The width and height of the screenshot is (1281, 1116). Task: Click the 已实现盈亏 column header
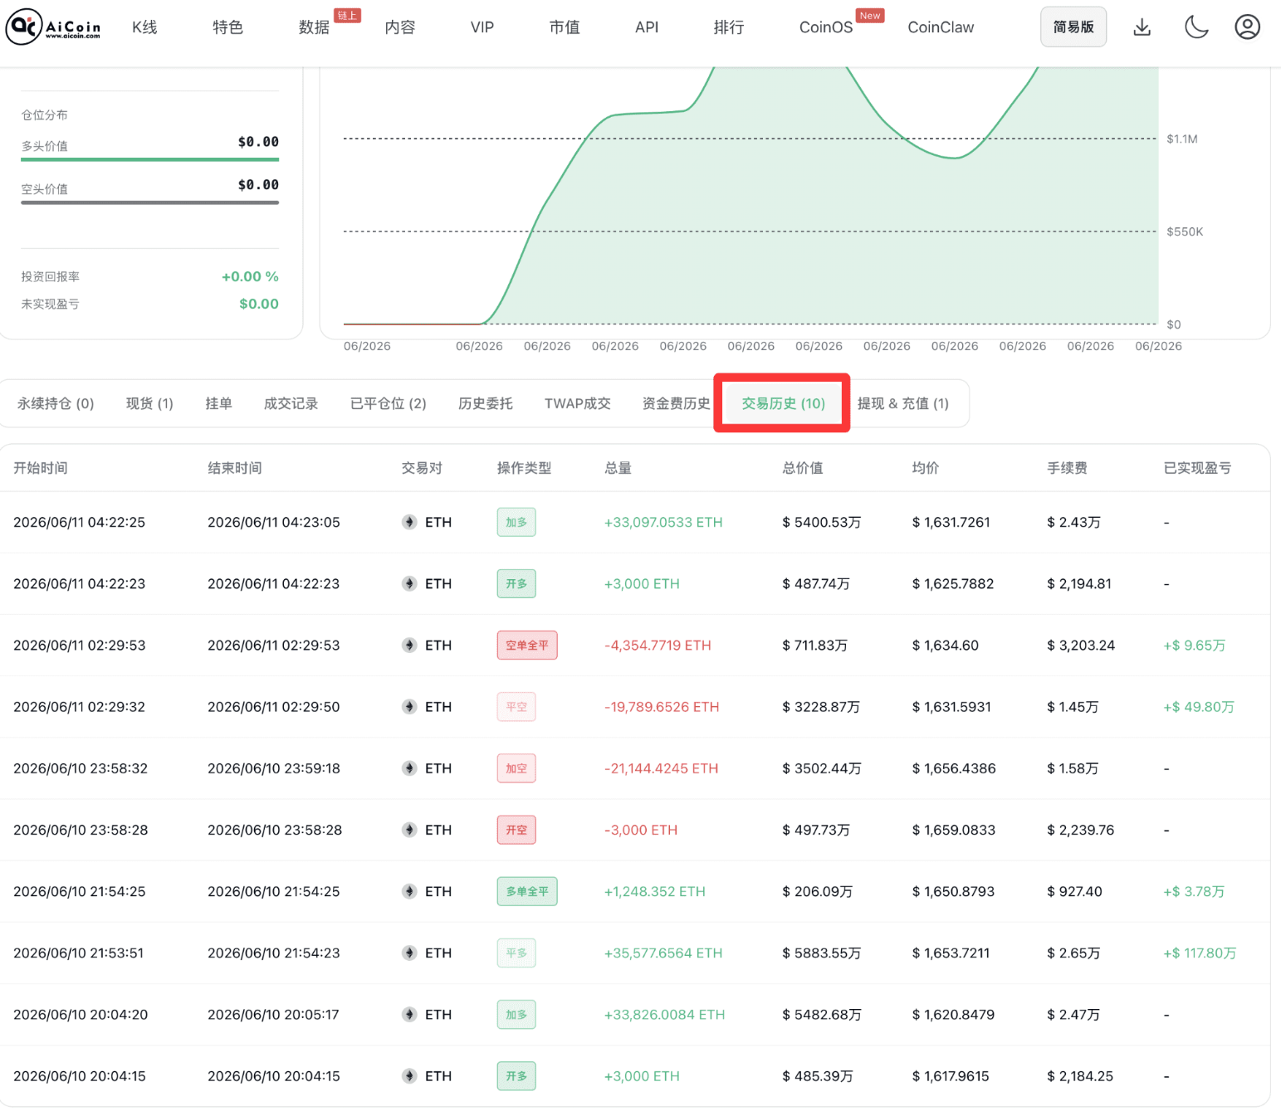[x=1197, y=468]
